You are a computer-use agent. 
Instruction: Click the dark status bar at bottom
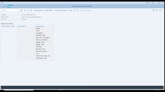tap(82, 87)
